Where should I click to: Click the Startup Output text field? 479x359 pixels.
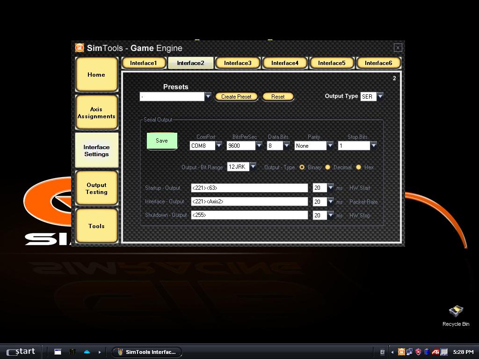249,188
